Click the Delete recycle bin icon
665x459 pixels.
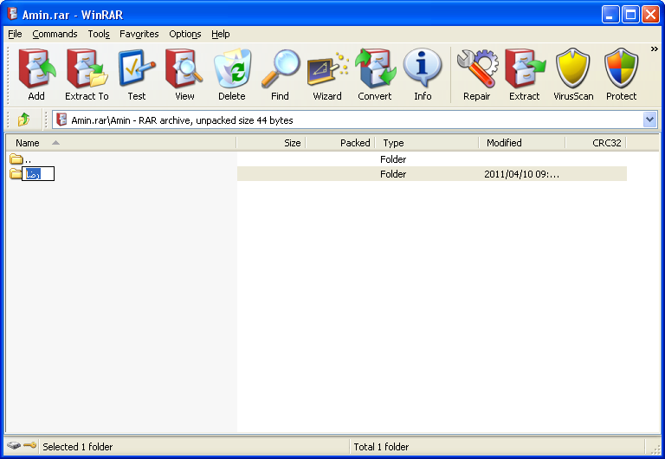pyautogui.click(x=232, y=74)
